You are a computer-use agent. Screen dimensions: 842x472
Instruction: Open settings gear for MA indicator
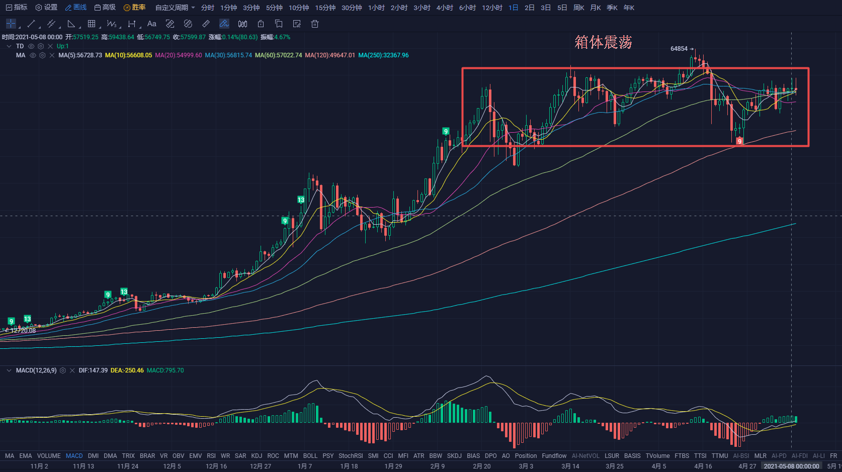pyautogui.click(x=42, y=55)
